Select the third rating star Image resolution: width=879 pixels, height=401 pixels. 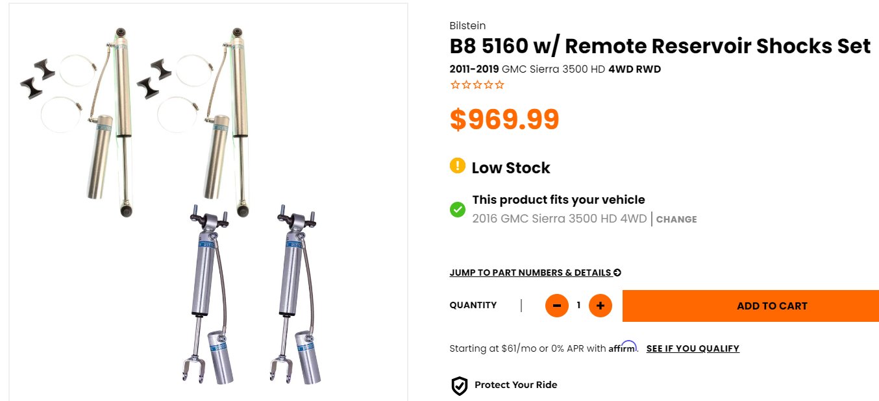(x=477, y=85)
